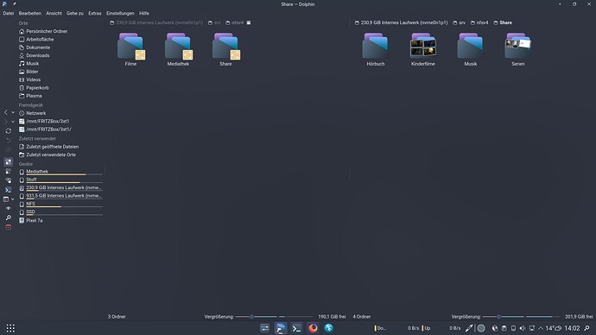Toggle audio volume icon in the system tray
Screen dimensions: 596x335
pos(523,328)
